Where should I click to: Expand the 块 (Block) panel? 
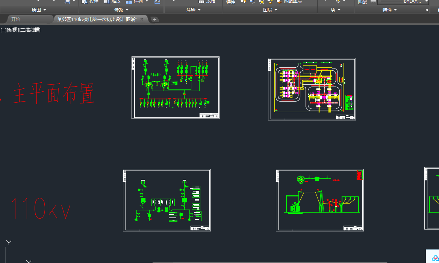(336, 10)
